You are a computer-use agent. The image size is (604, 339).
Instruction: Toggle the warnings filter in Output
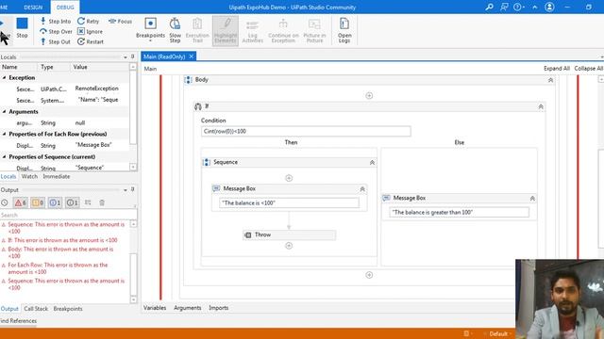[x=38, y=202]
